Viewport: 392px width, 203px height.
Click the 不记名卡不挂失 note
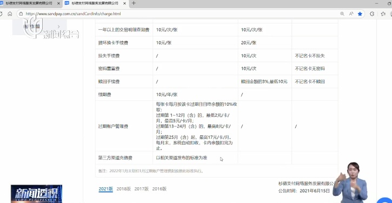pyautogui.click(x=310, y=56)
